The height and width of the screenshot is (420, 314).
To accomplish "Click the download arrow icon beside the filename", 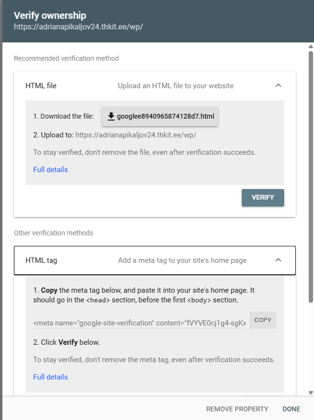I will click(111, 116).
